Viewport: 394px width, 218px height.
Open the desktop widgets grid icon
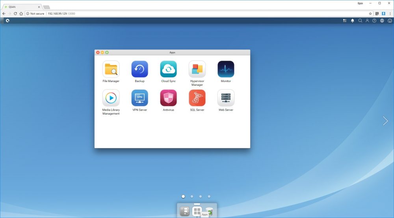(x=345, y=21)
